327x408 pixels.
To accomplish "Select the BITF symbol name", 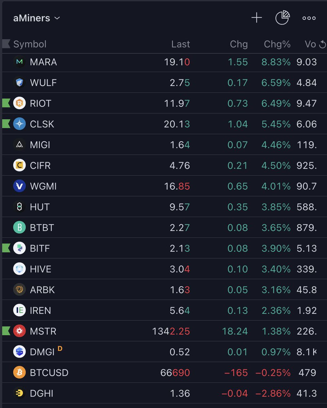I will tap(40, 249).
